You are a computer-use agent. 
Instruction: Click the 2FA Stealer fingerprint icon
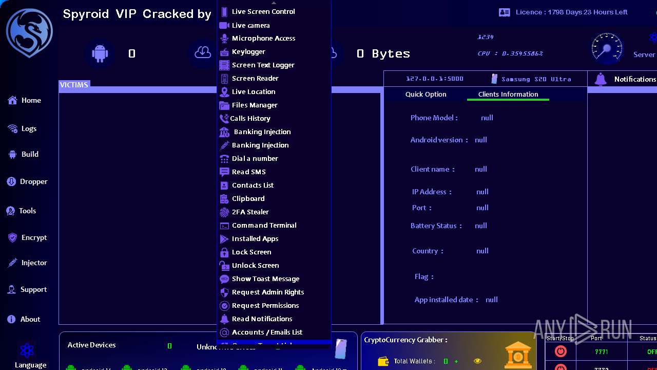point(224,212)
